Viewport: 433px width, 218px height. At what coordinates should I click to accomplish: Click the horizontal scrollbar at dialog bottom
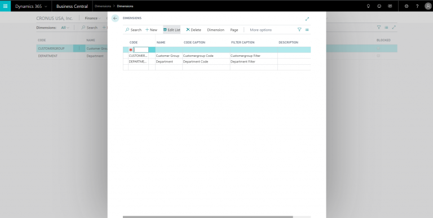click(207, 217)
